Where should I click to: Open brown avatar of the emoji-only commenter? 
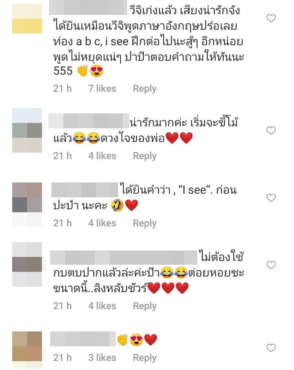click(x=27, y=346)
